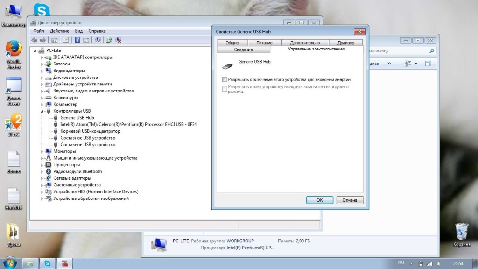This screenshot has height=269, width=478.
Task: Enable allow turning off device to save energy
Action: tap(225, 79)
